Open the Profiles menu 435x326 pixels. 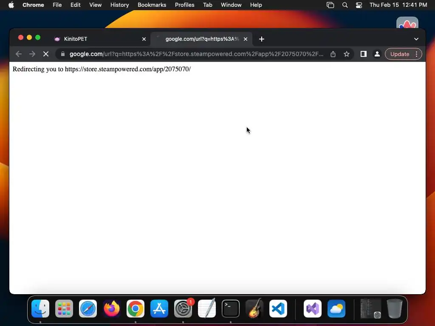[184, 5]
